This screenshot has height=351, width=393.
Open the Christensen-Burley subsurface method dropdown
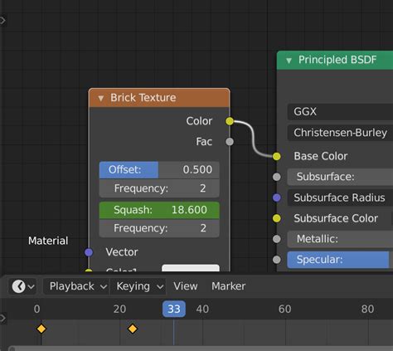pos(340,133)
